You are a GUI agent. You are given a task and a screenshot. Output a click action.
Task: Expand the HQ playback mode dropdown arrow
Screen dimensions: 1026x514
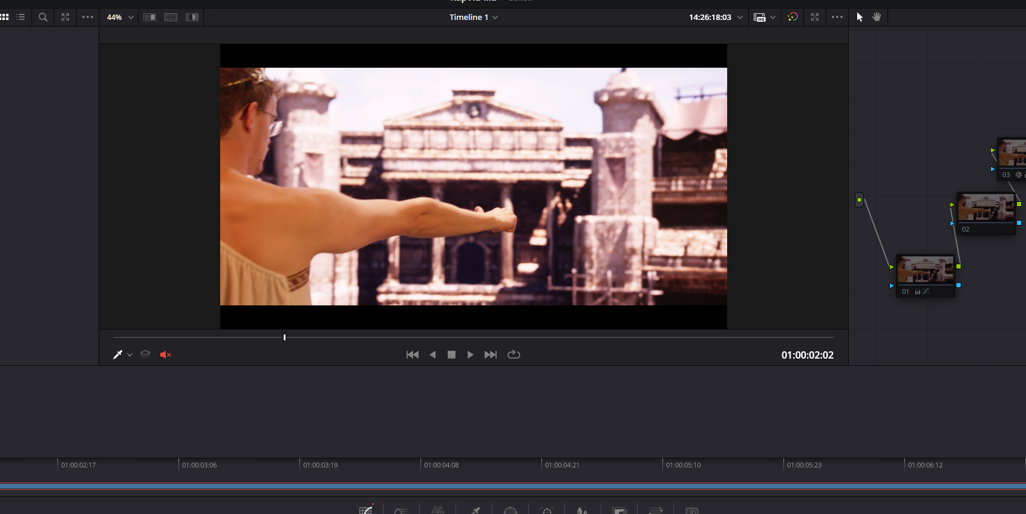[x=773, y=18]
